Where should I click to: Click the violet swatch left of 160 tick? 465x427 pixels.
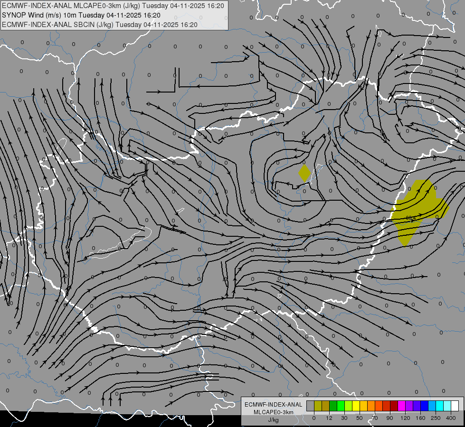click(x=417, y=406)
